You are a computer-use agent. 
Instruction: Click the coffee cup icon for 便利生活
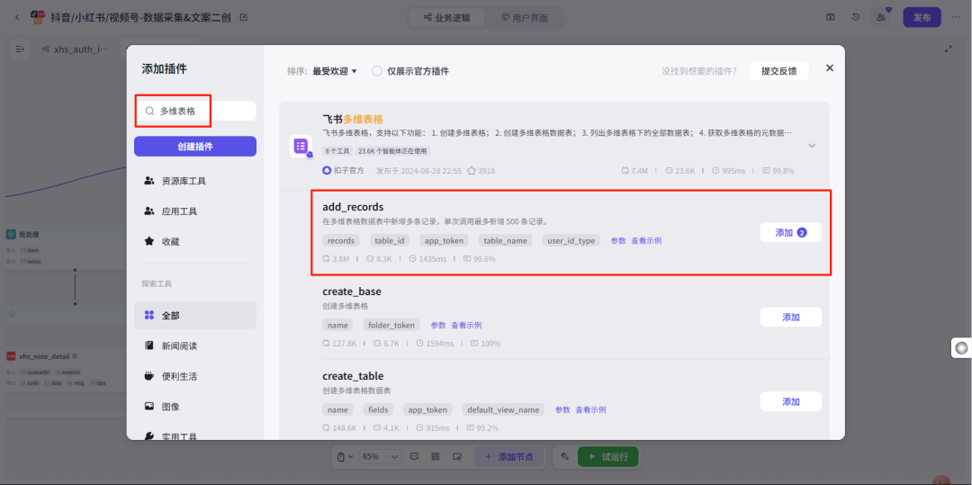(148, 376)
